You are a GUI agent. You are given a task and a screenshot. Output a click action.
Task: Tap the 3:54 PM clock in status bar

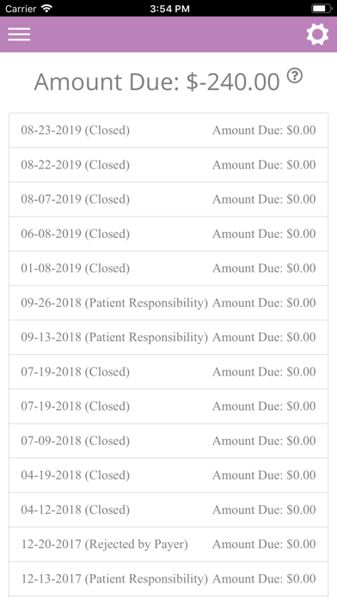pyautogui.click(x=169, y=9)
